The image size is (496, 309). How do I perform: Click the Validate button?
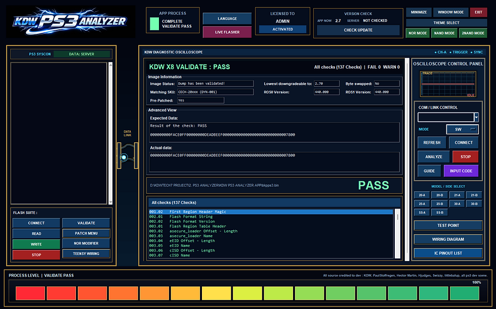(86, 223)
